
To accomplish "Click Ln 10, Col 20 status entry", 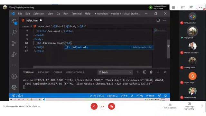I will point(97,96).
